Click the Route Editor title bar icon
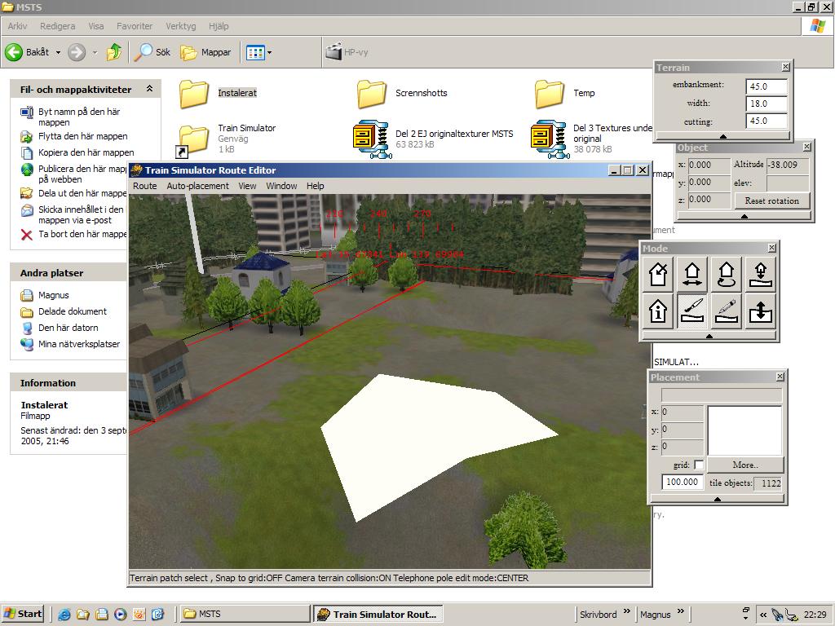This screenshot has height=626, width=835. pyautogui.click(x=136, y=170)
